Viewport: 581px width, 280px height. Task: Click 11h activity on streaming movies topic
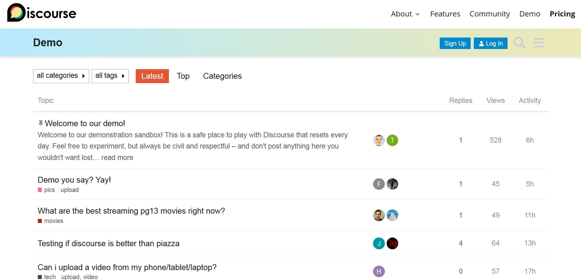click(530, 215)
